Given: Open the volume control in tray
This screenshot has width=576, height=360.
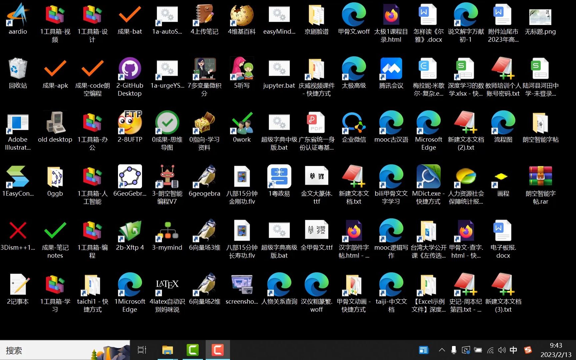Looking at the screenshot, I should 502,350.
